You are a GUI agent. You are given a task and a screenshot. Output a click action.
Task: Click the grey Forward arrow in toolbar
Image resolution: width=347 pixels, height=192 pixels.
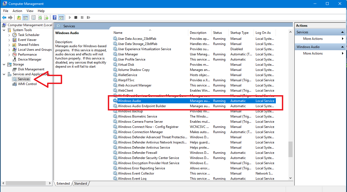[10, 17]
